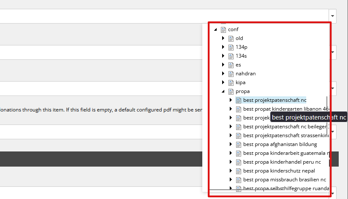Click icon of best propa afghanistan bildung
The width and height of the screenshot is (348, 199).
point(238,145)
